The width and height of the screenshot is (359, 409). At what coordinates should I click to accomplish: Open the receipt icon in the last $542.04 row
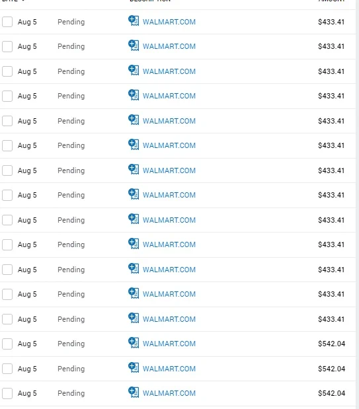(134, 392)
